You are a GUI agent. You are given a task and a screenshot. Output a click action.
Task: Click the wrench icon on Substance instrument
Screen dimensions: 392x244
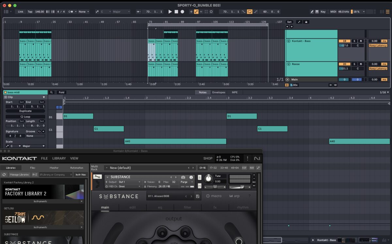click(97, 177)
